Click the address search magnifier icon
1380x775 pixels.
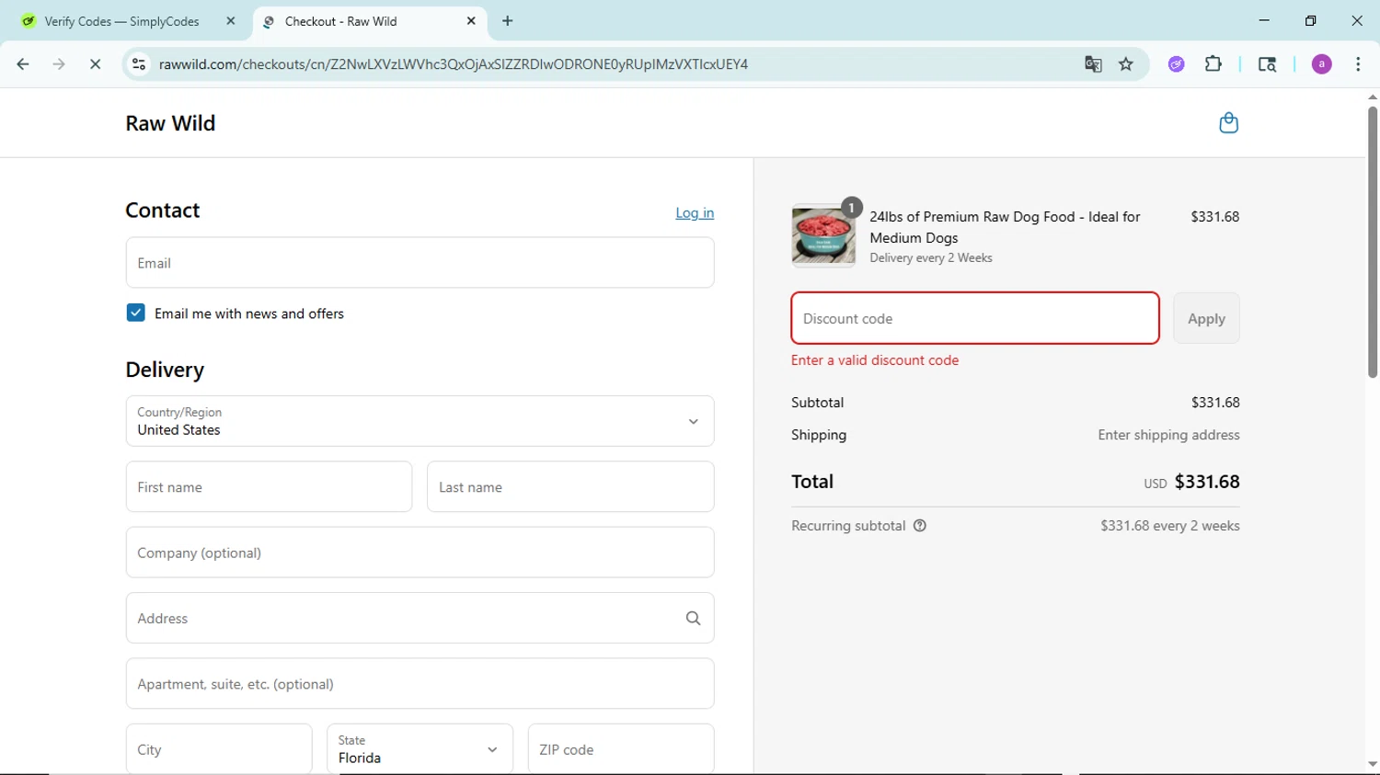point(693,619)
